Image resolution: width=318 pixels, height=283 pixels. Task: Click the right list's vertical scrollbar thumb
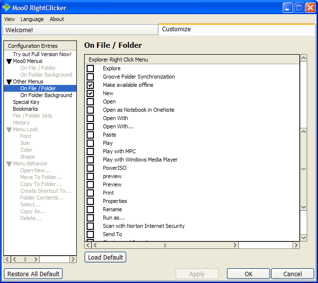point(304,169)
